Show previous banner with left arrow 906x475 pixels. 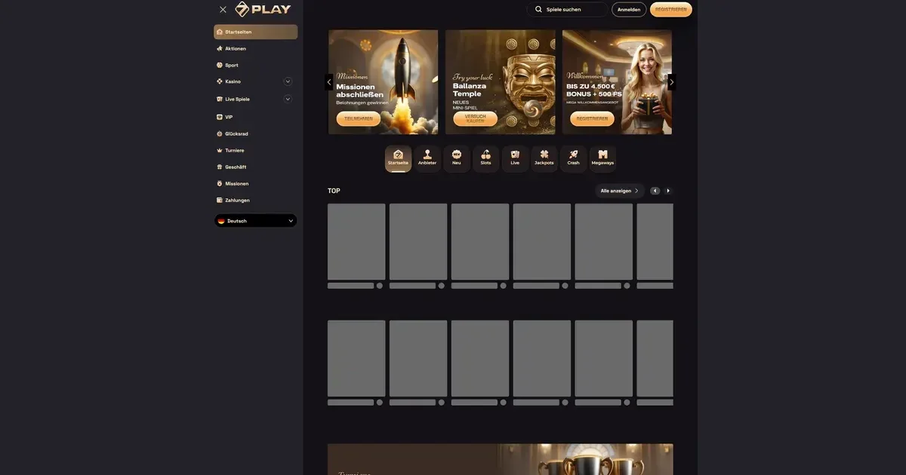[328, 82]
